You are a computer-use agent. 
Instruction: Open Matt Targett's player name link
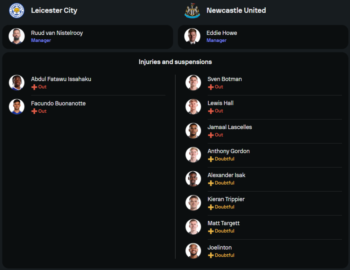[x=224, y=223]
